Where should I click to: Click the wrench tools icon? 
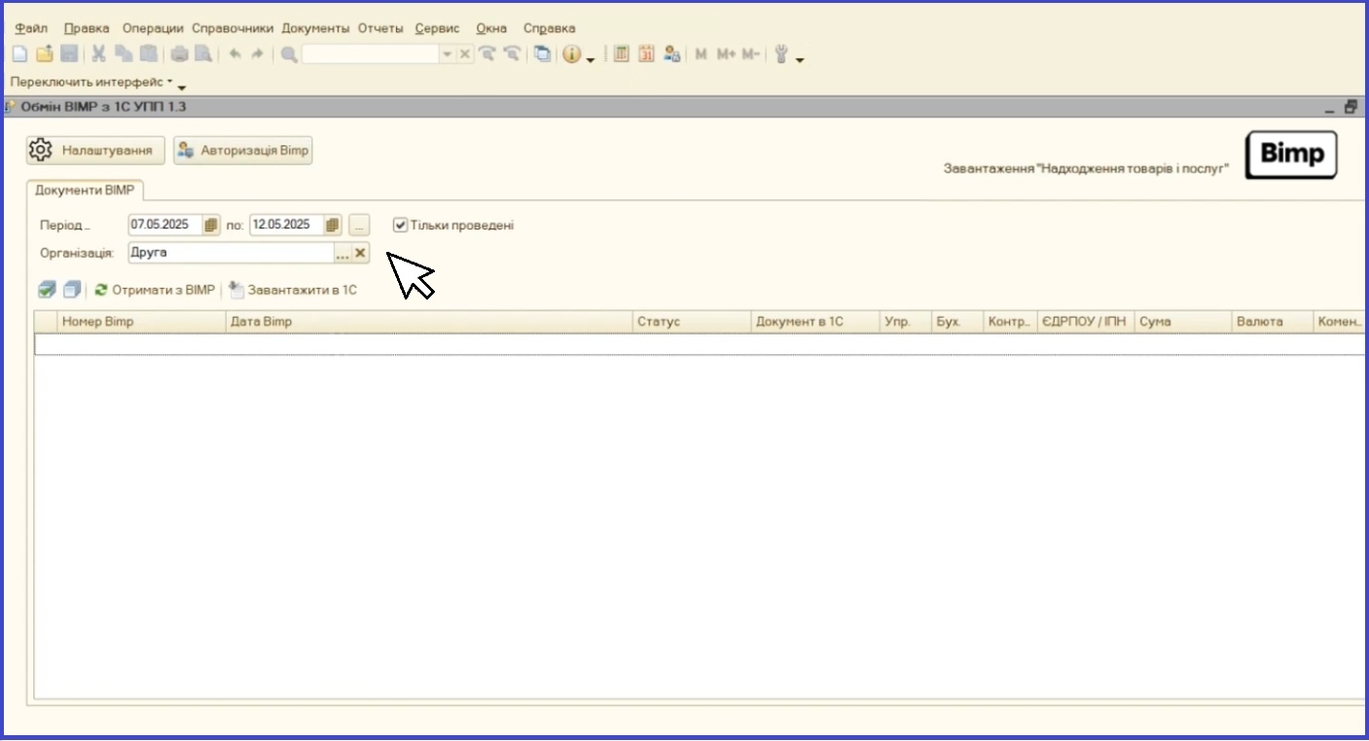coord(780,55)
